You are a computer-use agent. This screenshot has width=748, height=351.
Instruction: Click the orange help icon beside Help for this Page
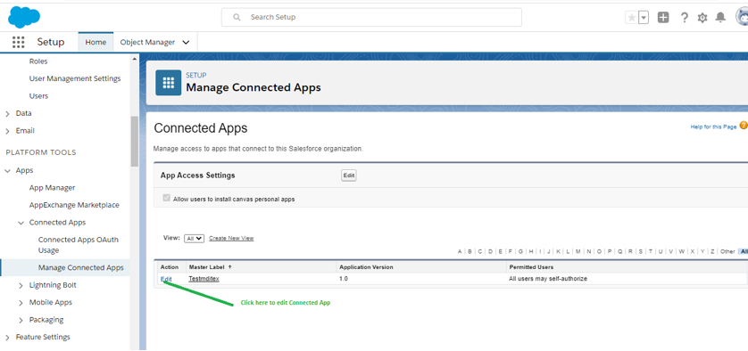744,126
